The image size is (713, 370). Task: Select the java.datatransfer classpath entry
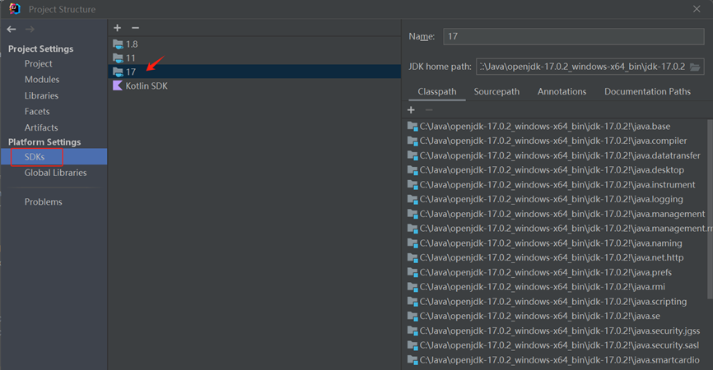[554, 155]
